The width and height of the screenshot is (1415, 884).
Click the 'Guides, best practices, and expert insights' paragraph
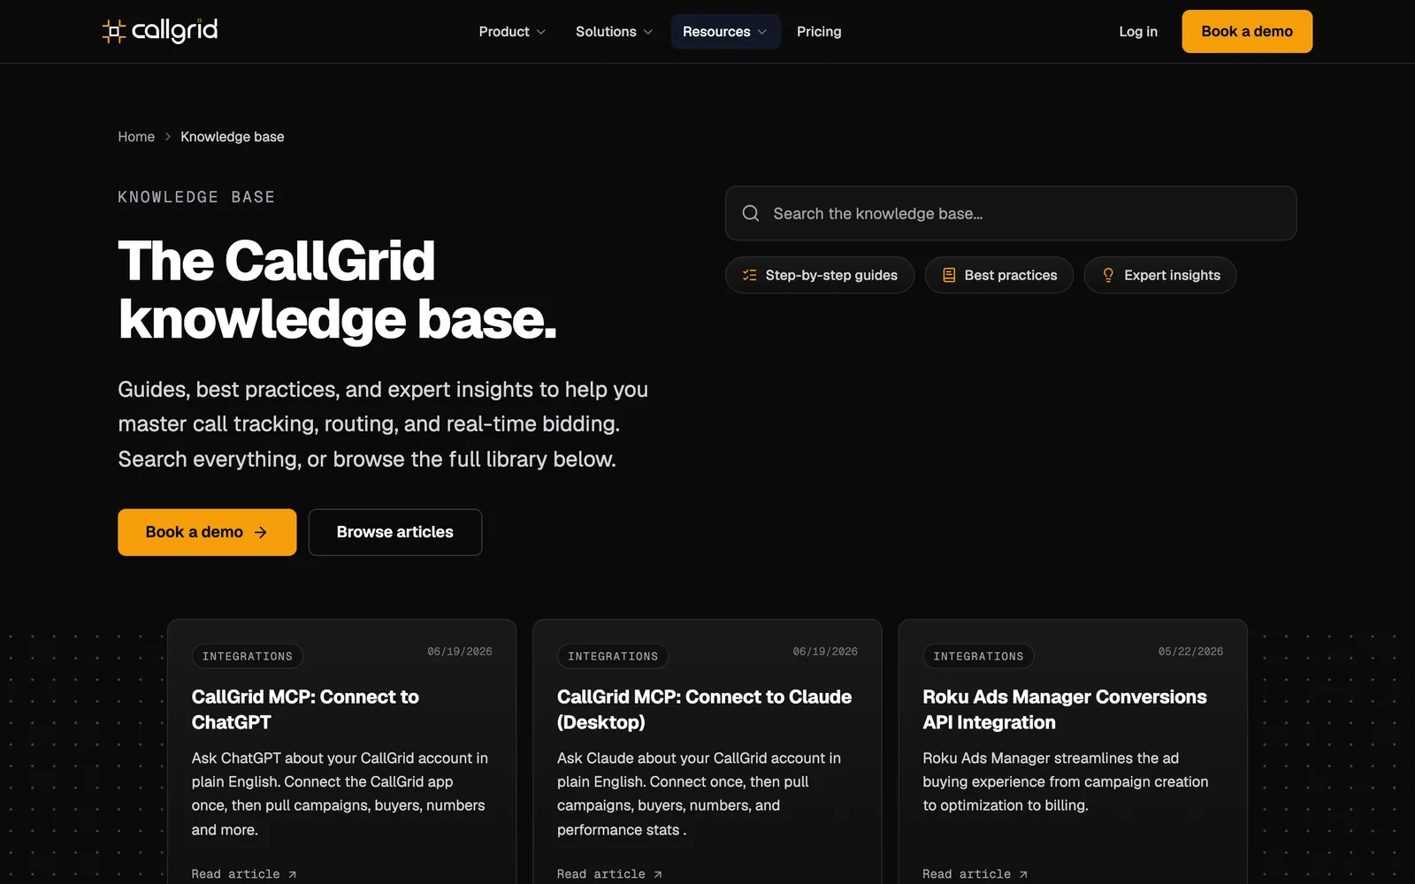pyautogui.click(x=383, y=424)
